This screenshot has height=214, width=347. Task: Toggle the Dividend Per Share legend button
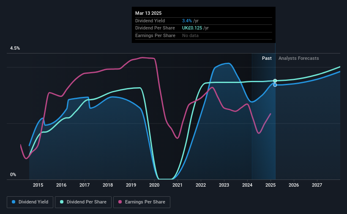tap(83, 202)
